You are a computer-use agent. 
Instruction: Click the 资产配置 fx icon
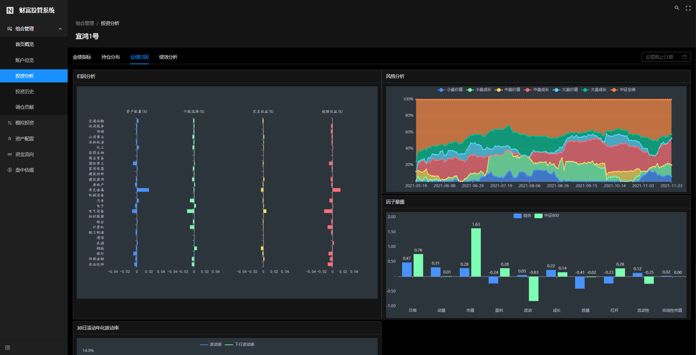pos(10,139)
